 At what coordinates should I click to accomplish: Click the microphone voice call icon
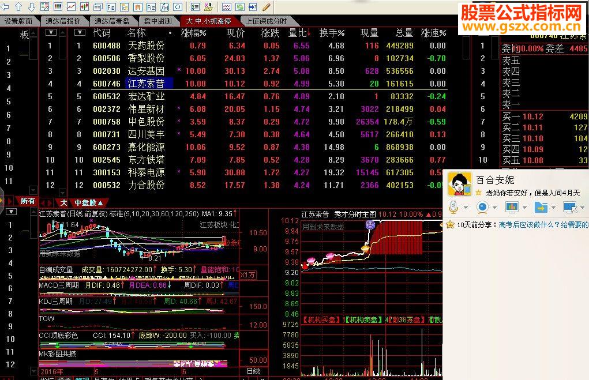453,207
